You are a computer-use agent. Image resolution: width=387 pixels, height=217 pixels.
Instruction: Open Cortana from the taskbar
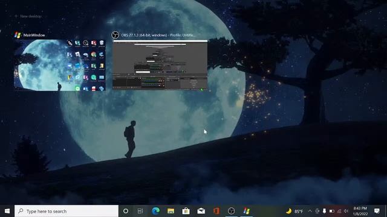coord(126,211)
